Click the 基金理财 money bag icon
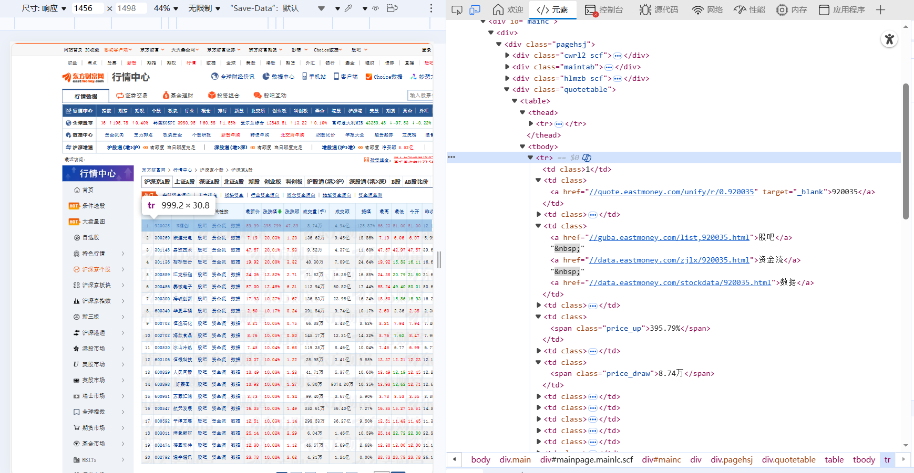 [x=166, y=96]
